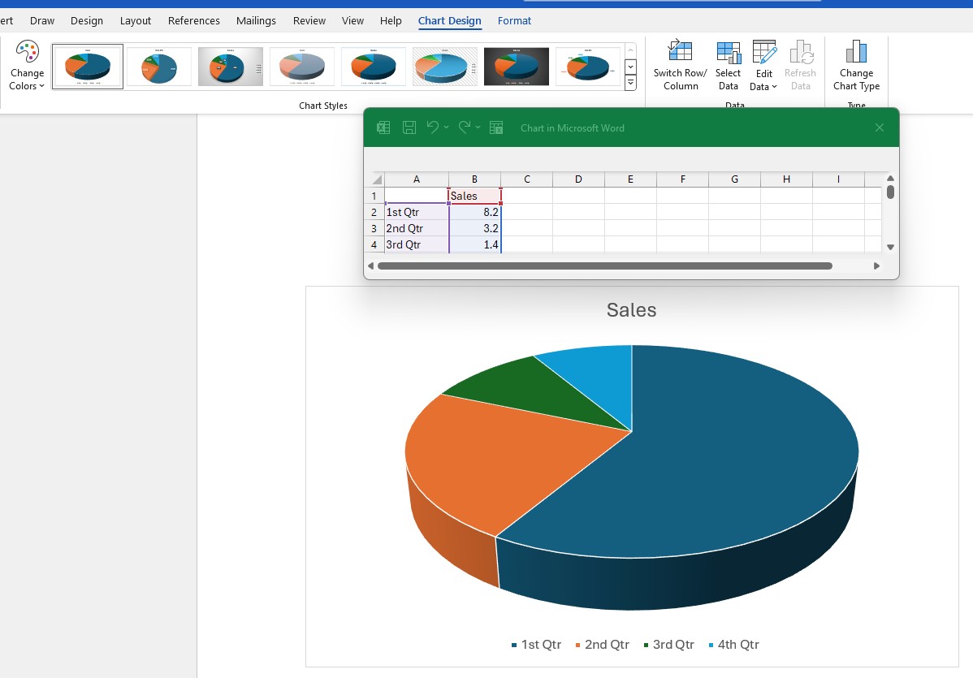
Task: Open the chart data in Excel
Action: [383, 127]
